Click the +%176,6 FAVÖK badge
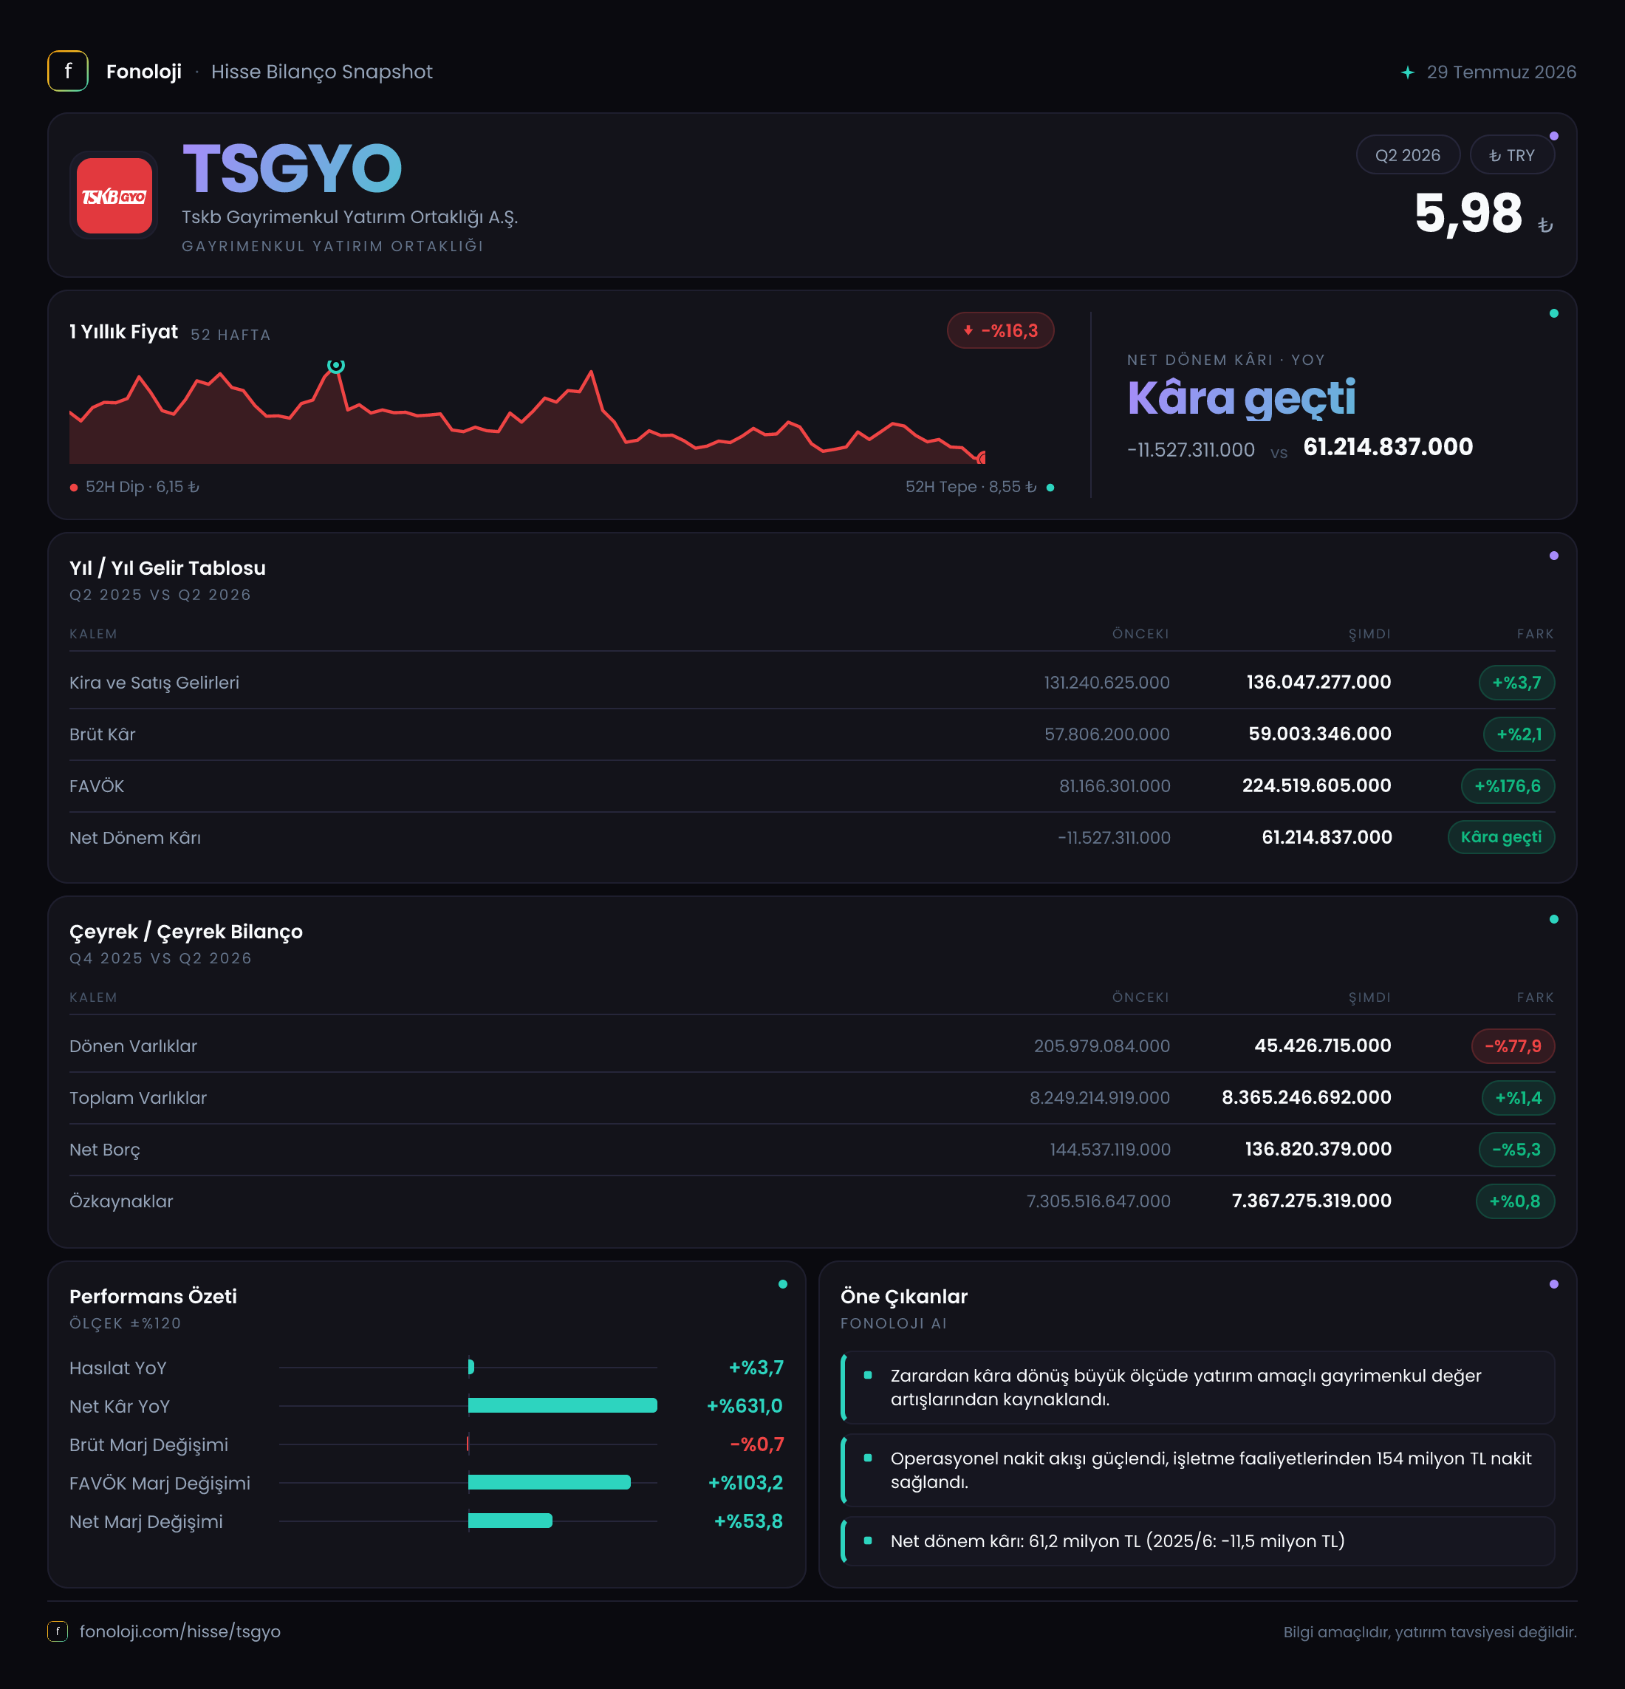Viewport: 1625px width, 1689px height. (1508, 786)
